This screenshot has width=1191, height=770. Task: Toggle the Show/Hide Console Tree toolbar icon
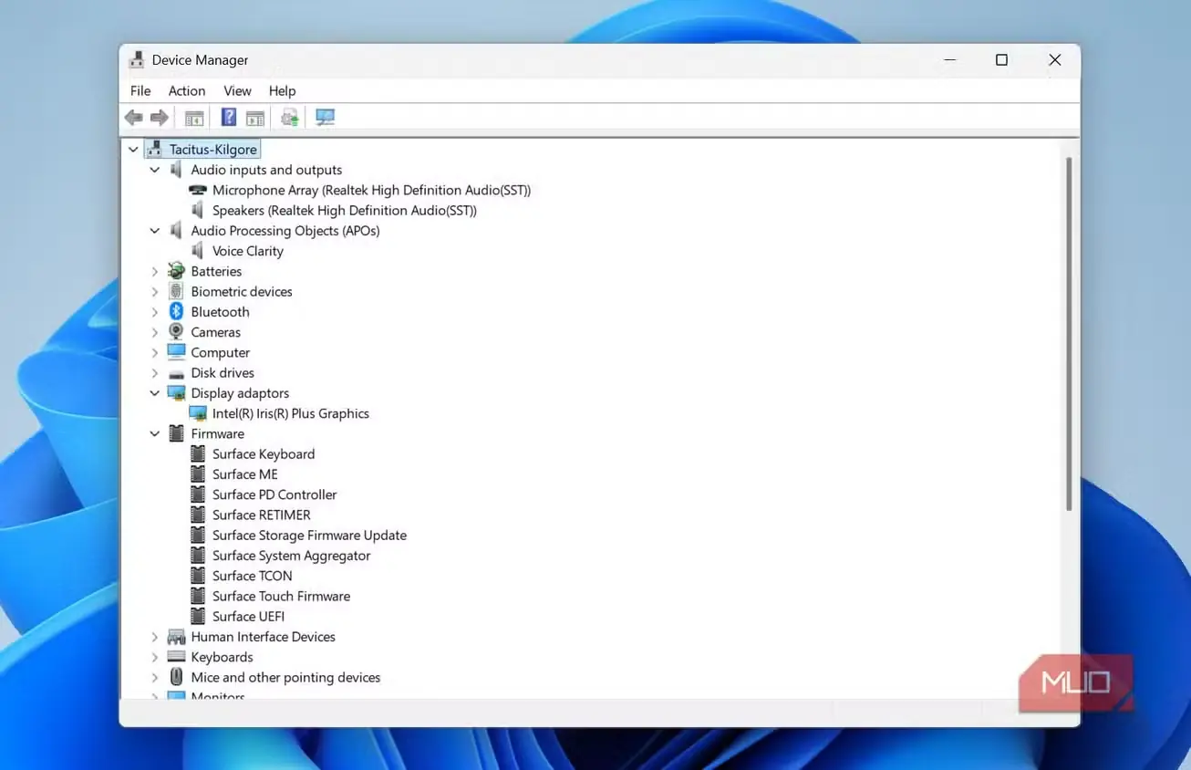[x=194, y=118]
